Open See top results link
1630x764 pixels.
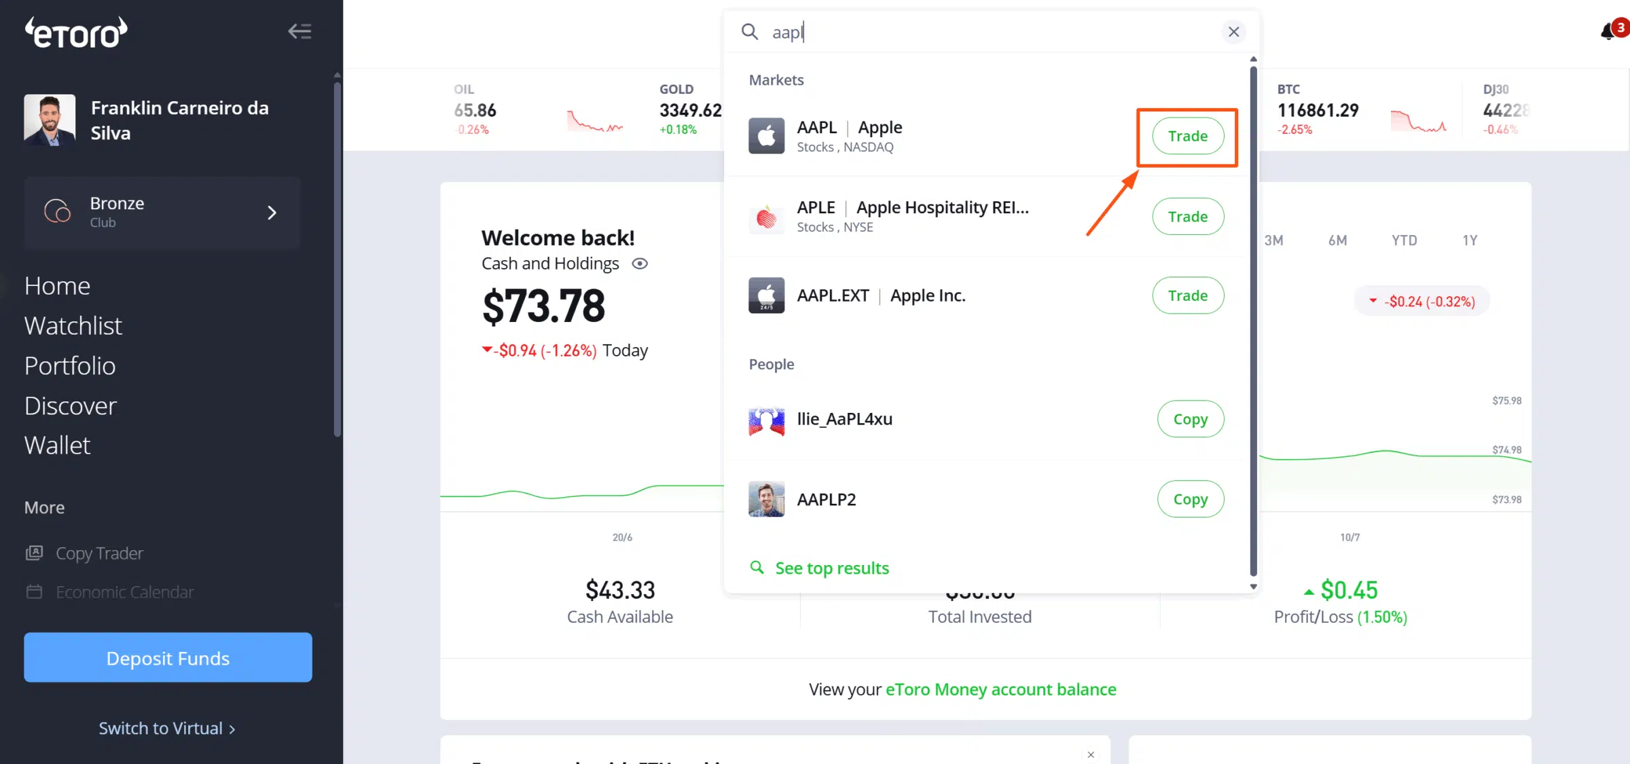[832, 568]
